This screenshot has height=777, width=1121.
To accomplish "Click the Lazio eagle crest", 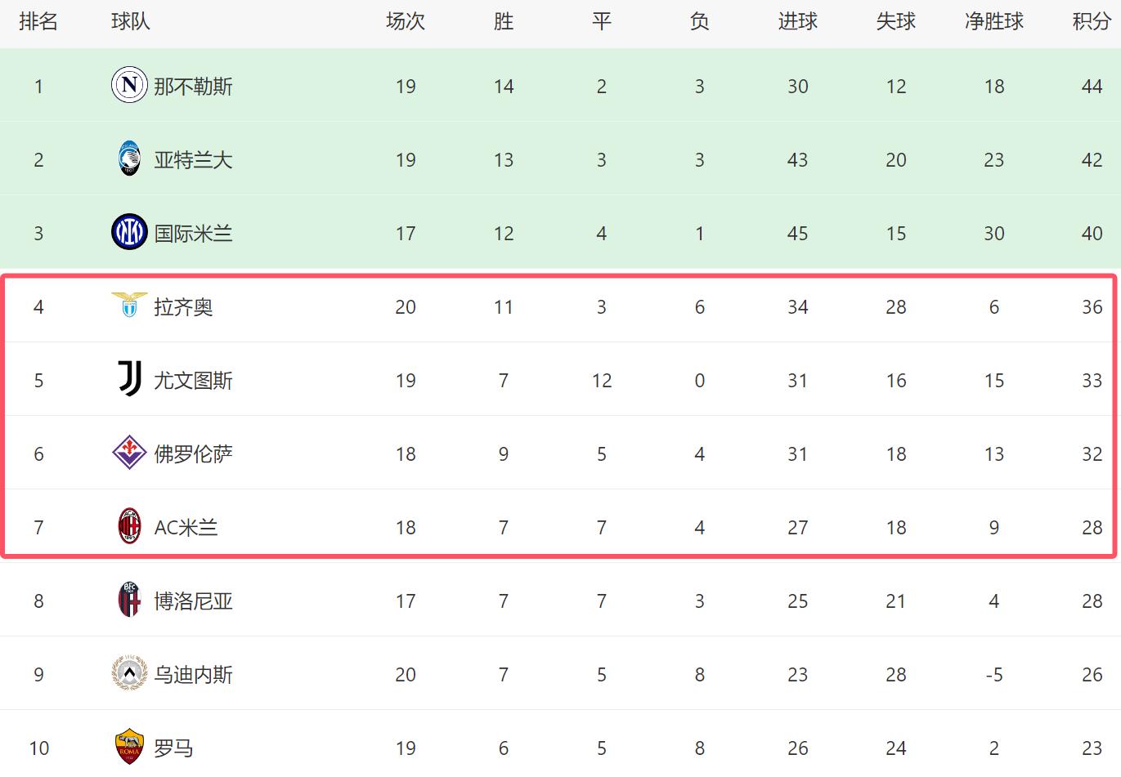I will click(129, 306).
